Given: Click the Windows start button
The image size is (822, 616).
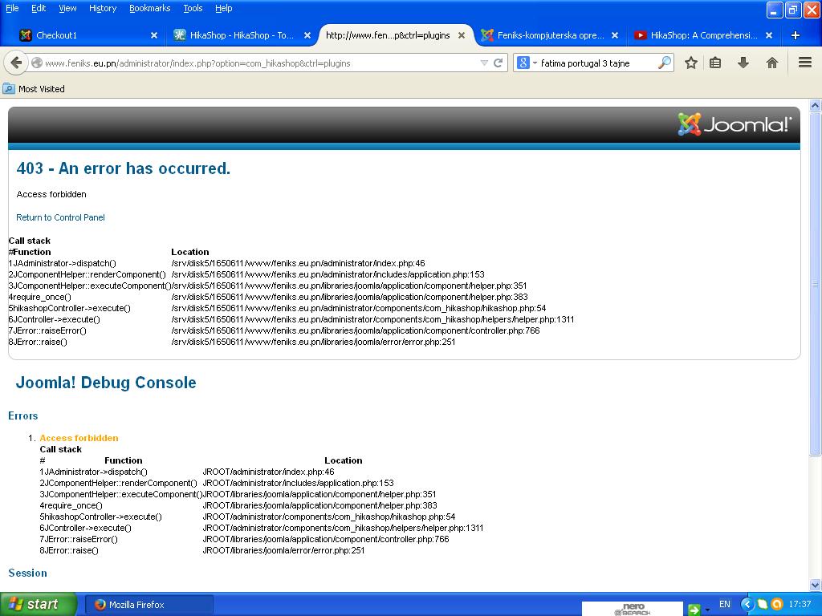Looking at the screenshot, I should (38, 605).
